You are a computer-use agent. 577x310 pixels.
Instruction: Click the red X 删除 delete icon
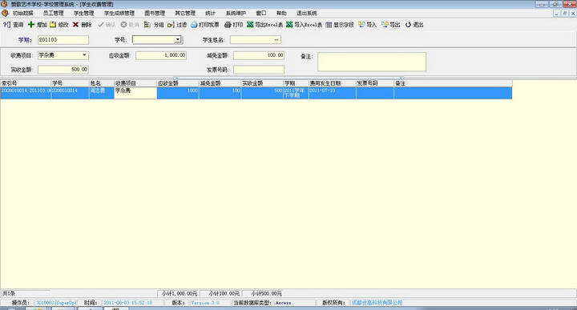(x=75, y=25)
